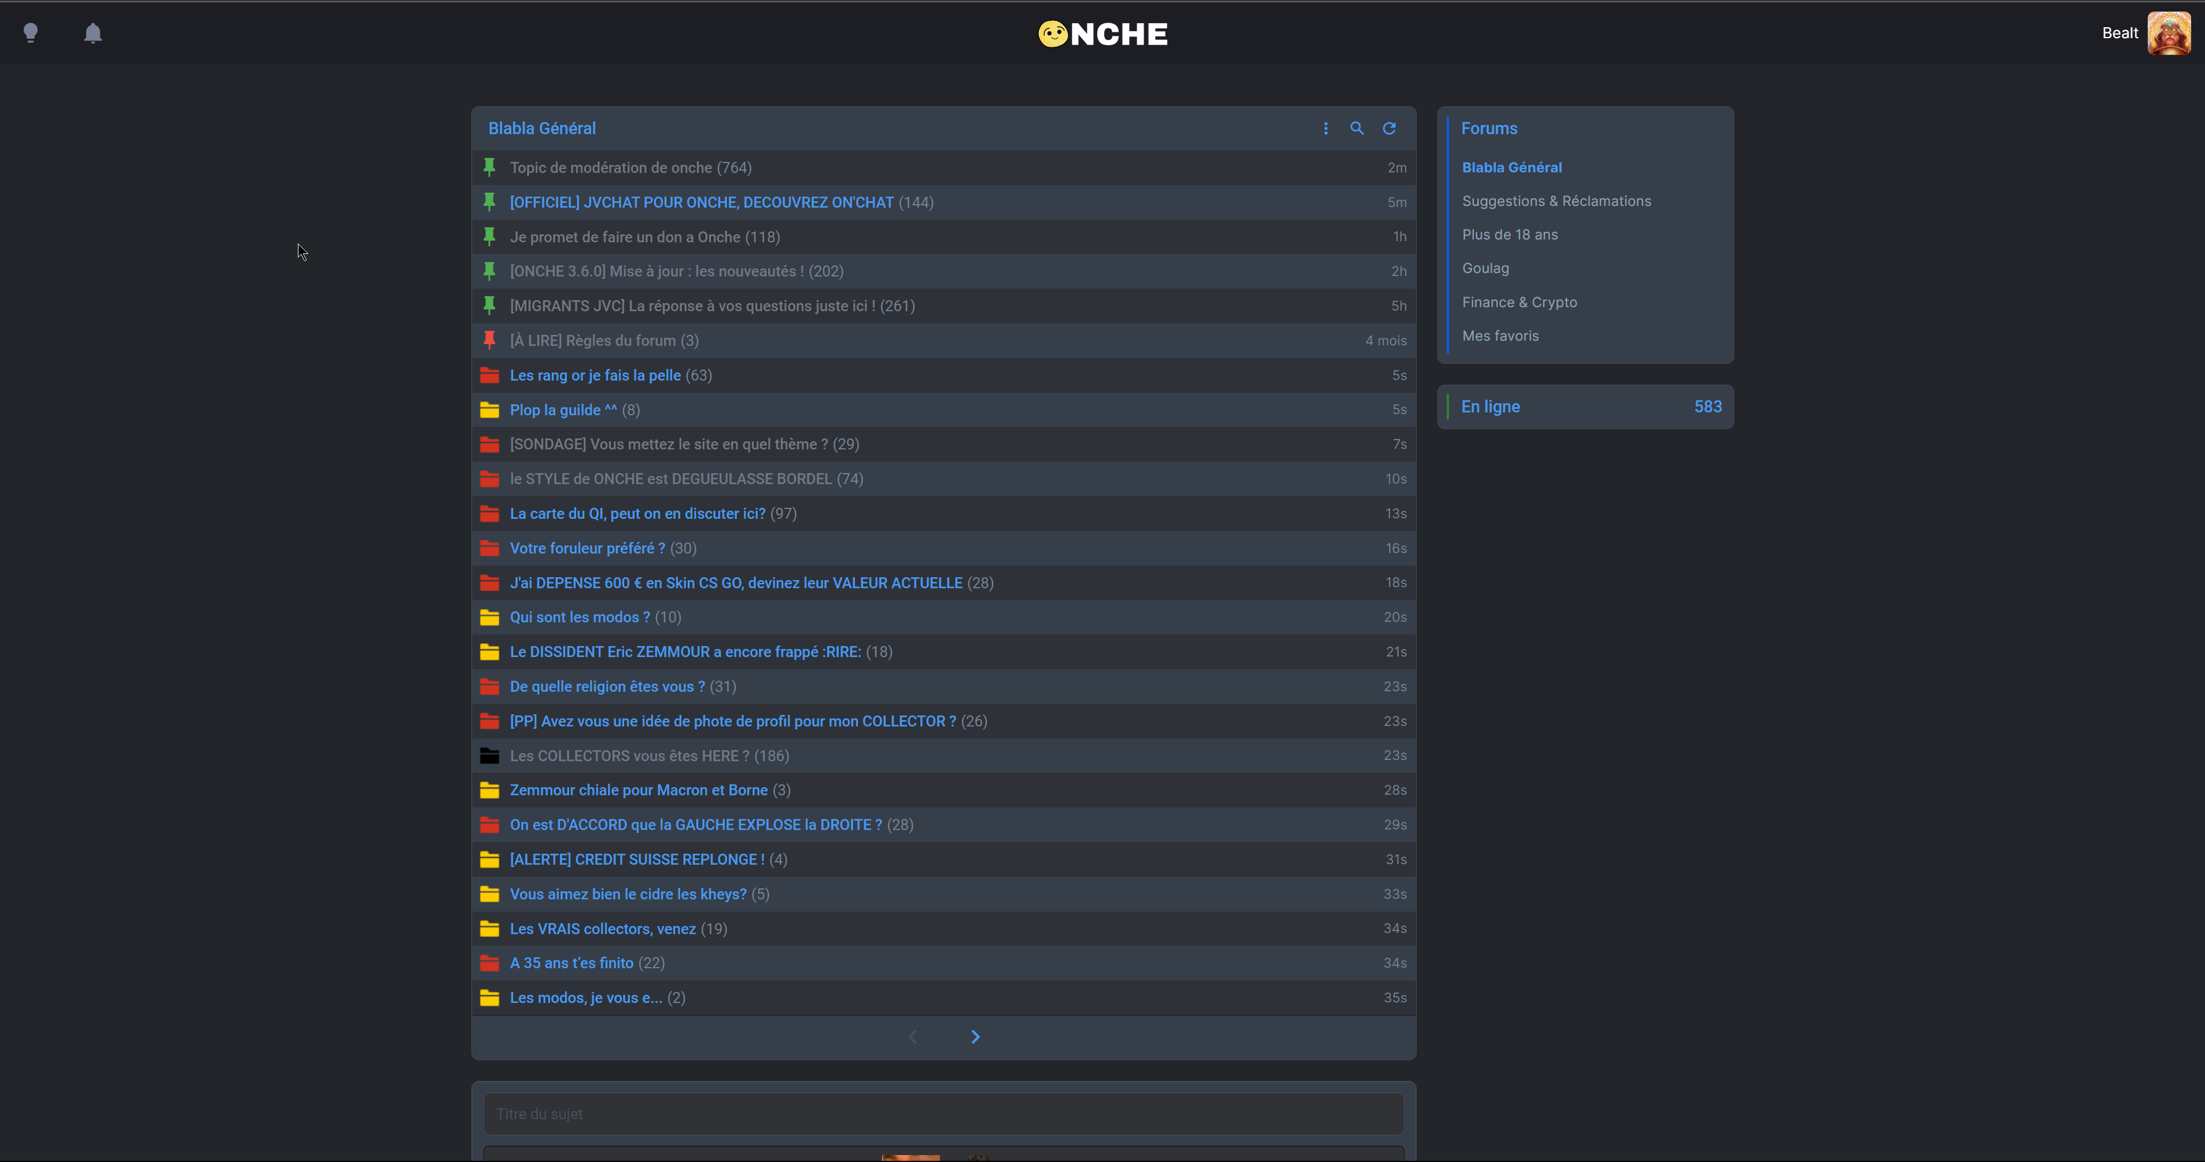Click red folder of SONDAGE topic

pyautogui.click(x=489, y=444)
